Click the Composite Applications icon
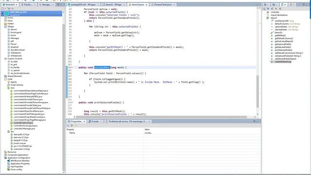This screenshot has height=175, width=311. pos(5,155)
